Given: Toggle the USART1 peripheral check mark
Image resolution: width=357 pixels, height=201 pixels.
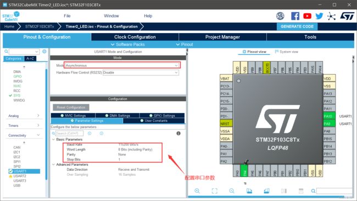Looking at the screenshot, I should pyautogui.click(x=10, y=171).
